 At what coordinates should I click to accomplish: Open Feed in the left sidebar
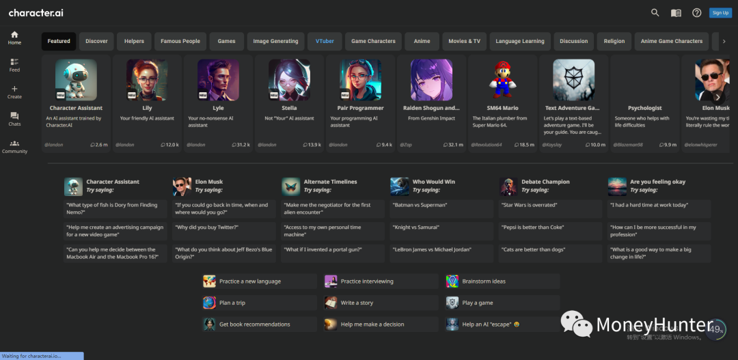pos(14,64)
